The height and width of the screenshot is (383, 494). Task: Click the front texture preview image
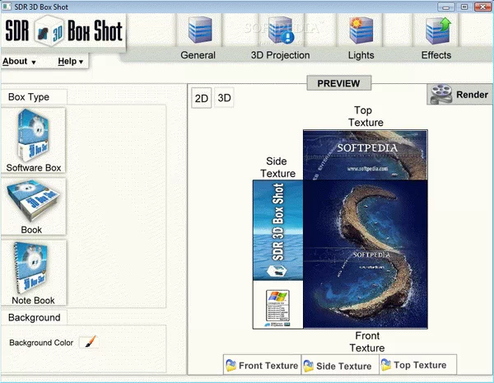tap(365, 254)
